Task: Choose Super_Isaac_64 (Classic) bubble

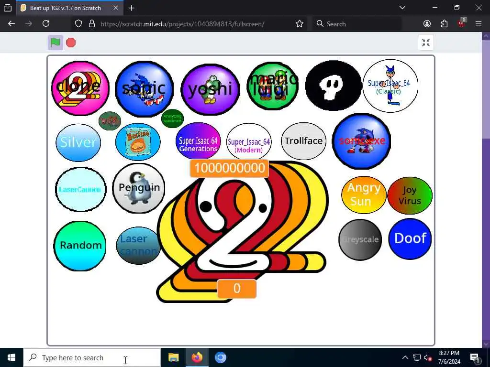Action: point(390,86)
